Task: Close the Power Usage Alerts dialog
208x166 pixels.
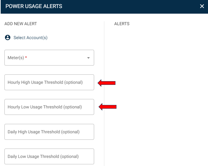Action: (202, 6)
